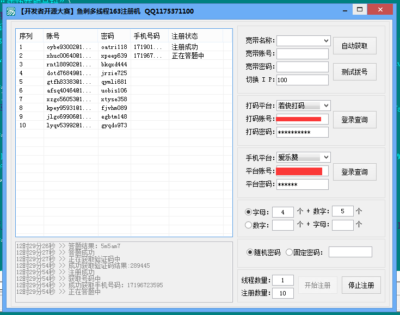Open the 宽带名称 dropdown
This screenshot has height=315, width=400.
point(303,41)
